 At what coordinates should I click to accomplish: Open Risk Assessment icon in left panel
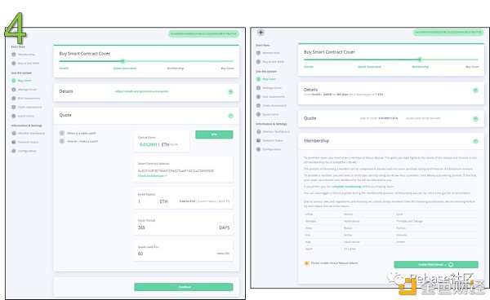[x=14, y=98]
